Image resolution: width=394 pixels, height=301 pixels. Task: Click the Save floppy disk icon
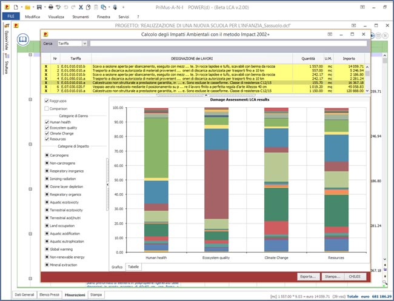(39, 7)
